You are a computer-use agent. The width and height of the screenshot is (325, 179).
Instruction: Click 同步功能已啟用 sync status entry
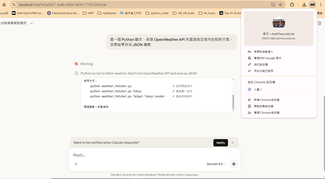263,71
